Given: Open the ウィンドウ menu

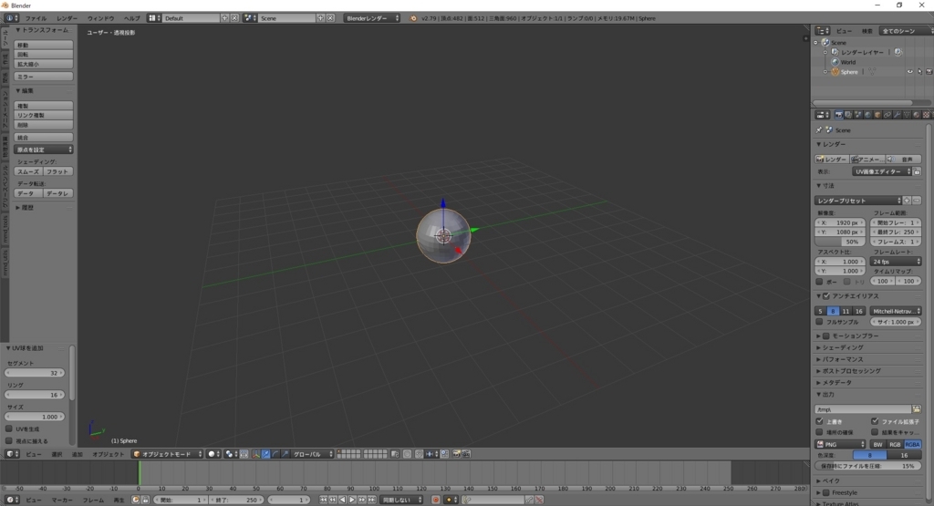Looking at the screenshot, I should [x=100, y=18].
